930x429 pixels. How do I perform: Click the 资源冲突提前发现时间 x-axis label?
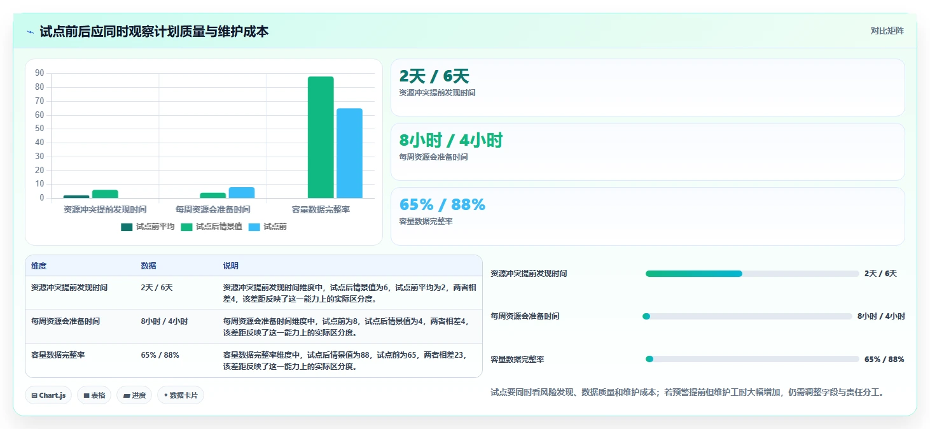(x=105, y=209)
